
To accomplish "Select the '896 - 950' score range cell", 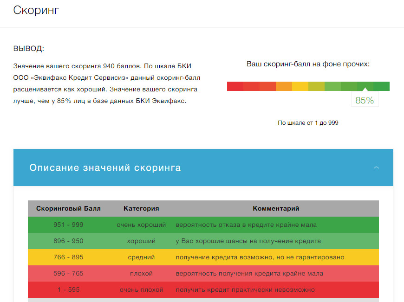I will [x=68, y=241].
